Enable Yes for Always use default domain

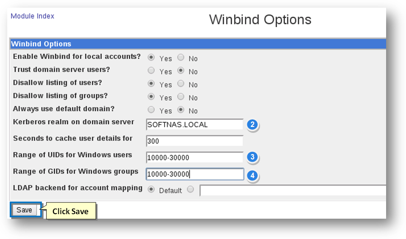point(151,110)
